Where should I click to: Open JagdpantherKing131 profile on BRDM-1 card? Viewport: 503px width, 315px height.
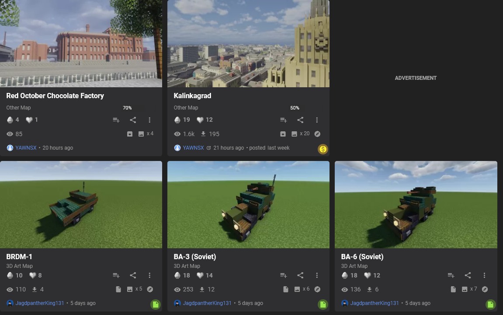tap(39, 303)
